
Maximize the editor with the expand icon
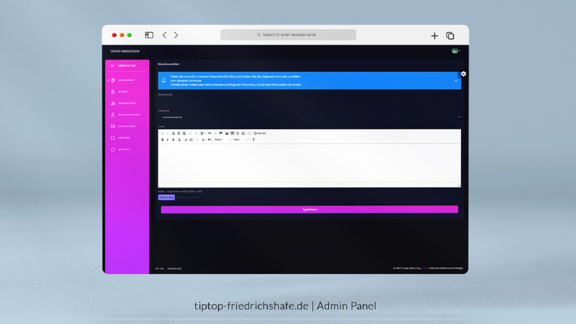249,134
